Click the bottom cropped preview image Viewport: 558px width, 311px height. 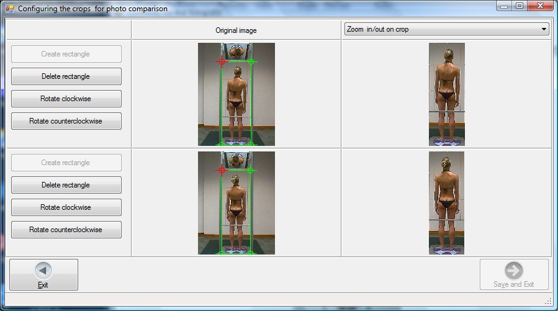coord(447,203)
